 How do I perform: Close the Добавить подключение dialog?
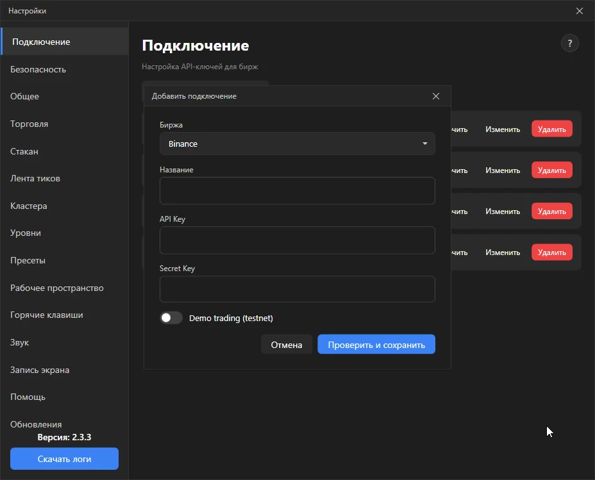pos(436,96)
